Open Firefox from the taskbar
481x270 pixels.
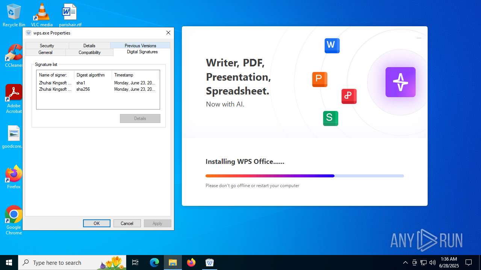click(191, 262)
